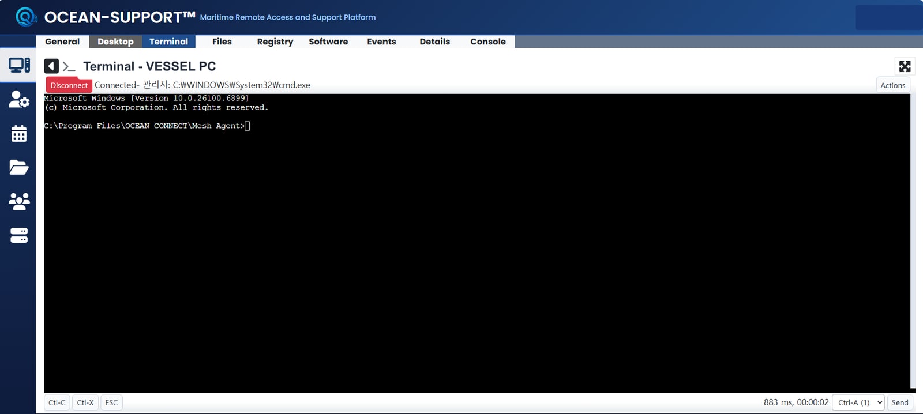Switch to the General tab
This screenshot has width=923, height=414.
pos(62,42)
